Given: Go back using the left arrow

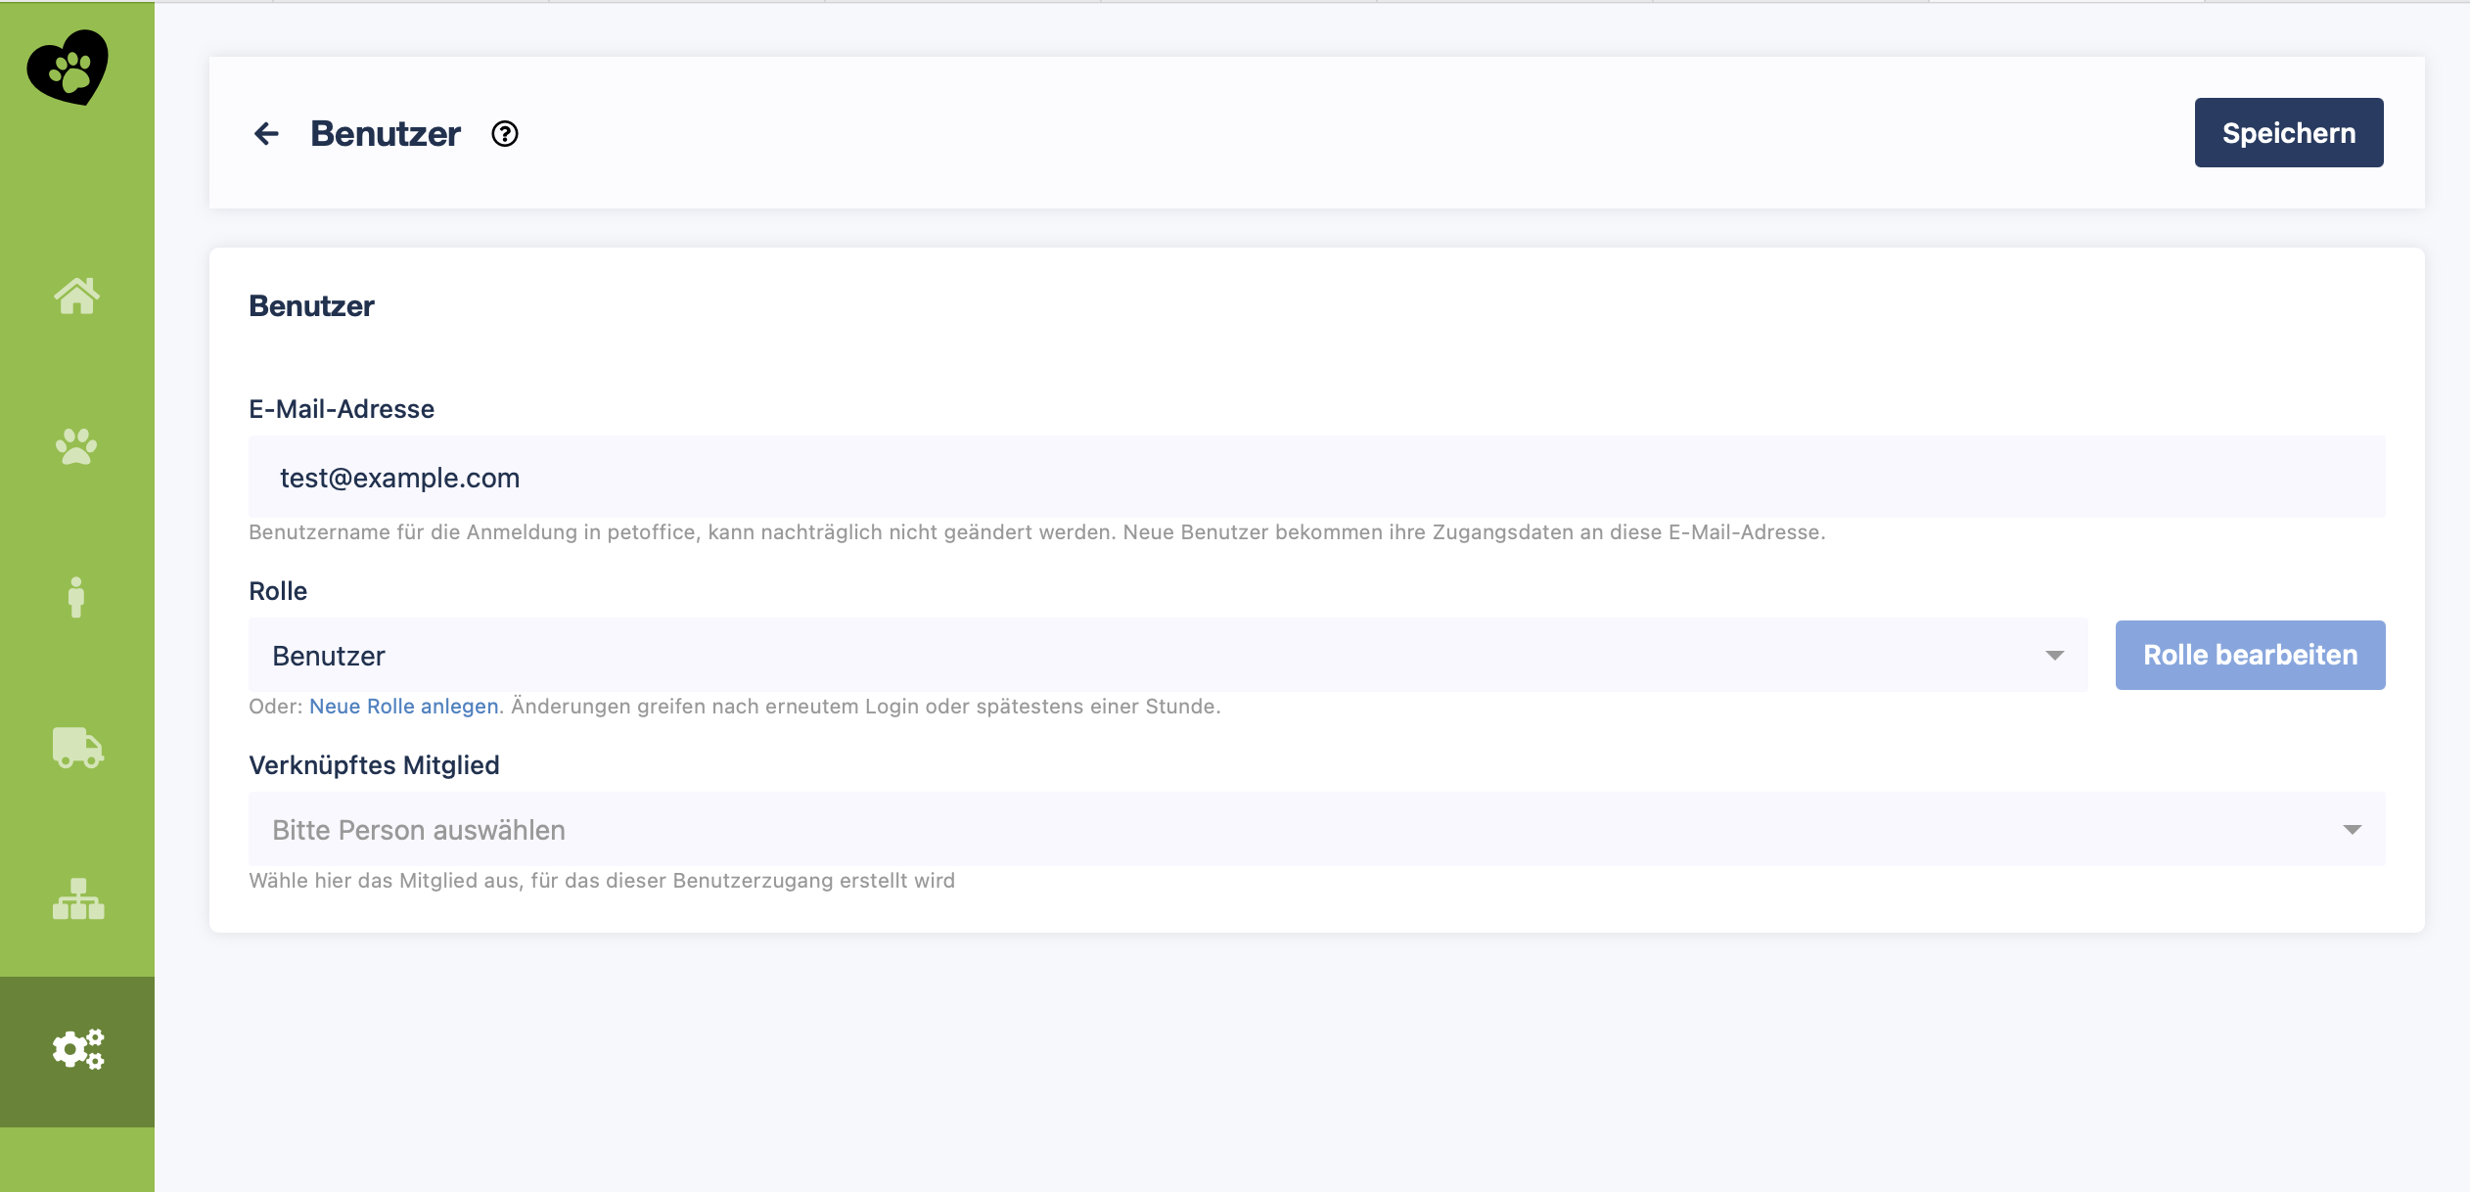Looking at the screenshot, I should pos(266,133).
